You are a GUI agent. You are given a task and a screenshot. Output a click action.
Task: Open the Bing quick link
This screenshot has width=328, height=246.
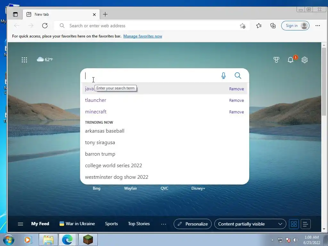click(x=96, y=188)
